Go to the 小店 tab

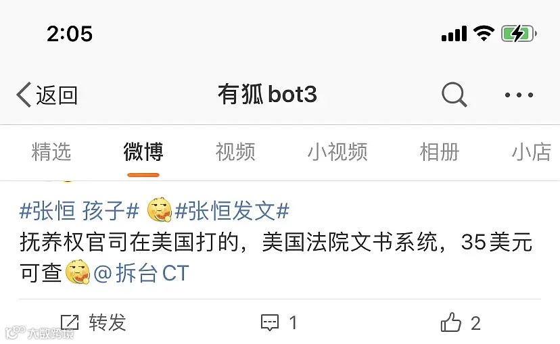coord(532,151)
